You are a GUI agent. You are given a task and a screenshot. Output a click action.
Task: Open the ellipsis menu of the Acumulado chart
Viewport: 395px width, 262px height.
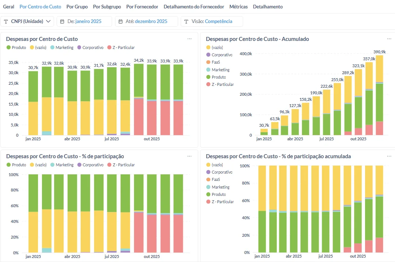pos(389,39)
